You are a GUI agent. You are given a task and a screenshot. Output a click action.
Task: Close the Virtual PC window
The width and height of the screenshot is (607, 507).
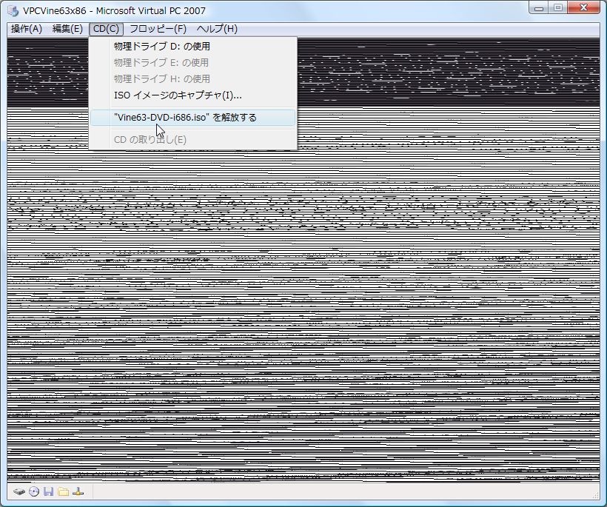pos(584,7)
